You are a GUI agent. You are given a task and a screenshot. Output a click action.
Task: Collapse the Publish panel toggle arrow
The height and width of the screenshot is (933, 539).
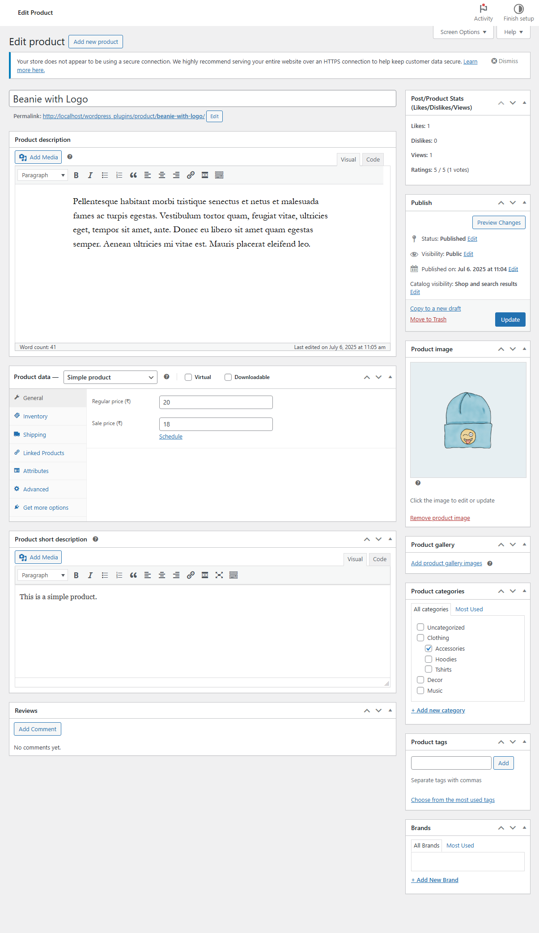(x=524, y=203)
